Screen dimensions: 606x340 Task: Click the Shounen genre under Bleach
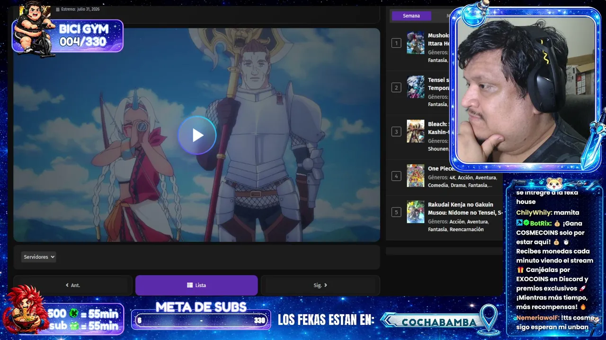438,149
